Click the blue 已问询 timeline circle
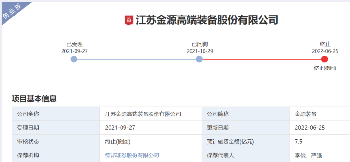The height and width of the screenshot is (162, 350). coord(199,59)
